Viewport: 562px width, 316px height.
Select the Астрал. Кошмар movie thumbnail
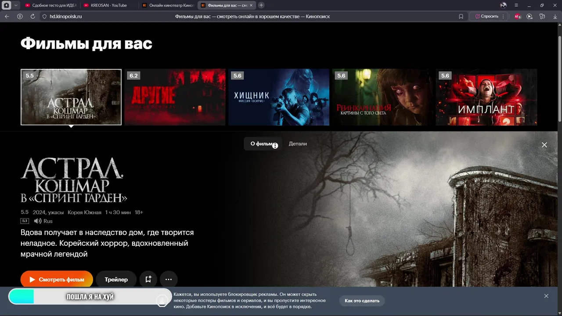pos(71,97)
